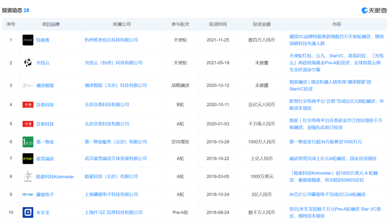Click the 近亿元人民币 amount cell
This screenshot has height=223, width=391.
262,105
